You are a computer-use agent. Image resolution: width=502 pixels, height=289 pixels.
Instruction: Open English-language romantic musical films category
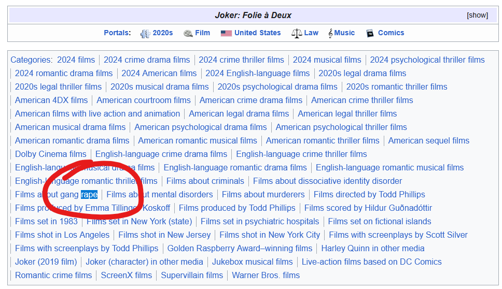389,167
